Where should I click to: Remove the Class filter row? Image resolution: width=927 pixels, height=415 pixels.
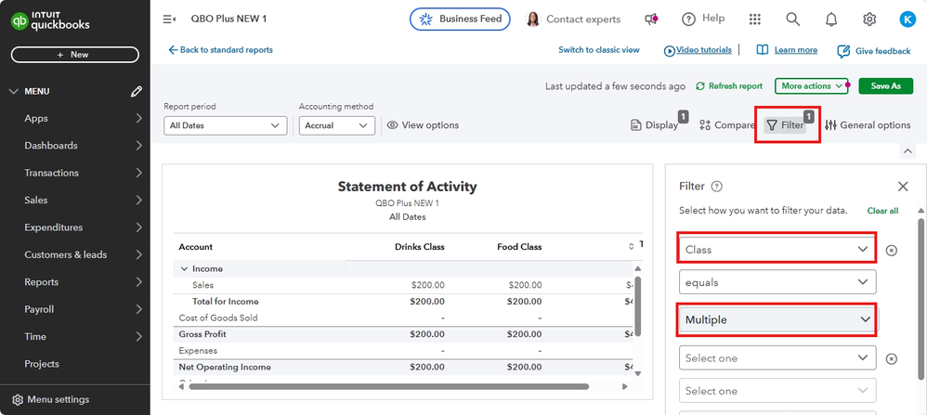tap(891, 250)
